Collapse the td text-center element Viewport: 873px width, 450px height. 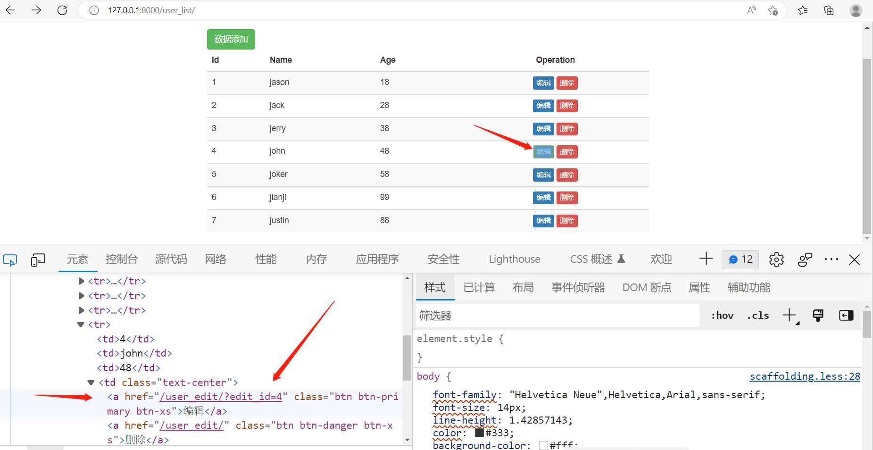[x=91, y=383]
